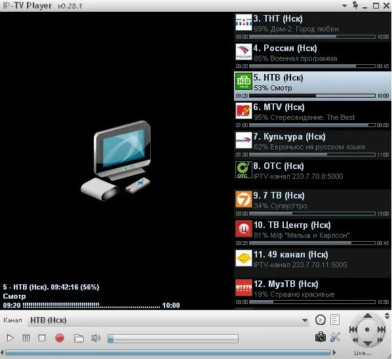Open file via the folder icon
The width and height of the screenshot is (392, 359).
coord(79,338)
